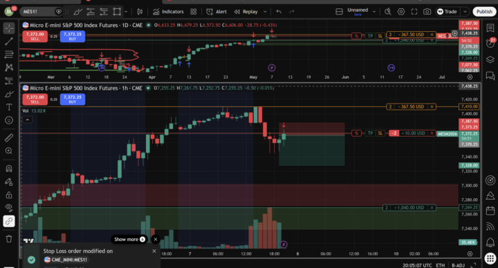Open the apps grid icon bottom right

490,258
